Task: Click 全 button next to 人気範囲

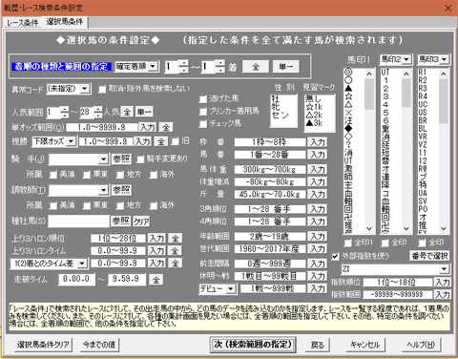Action: point(127,112)
